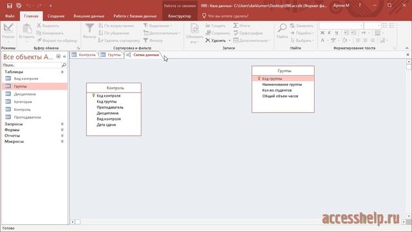Click the bulleted list icon
Viewport: 412px width, 232px height.
385,26
